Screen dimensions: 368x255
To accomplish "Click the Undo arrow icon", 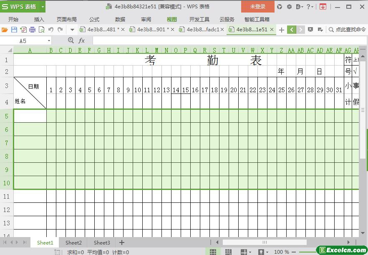I will pos(51,30).
